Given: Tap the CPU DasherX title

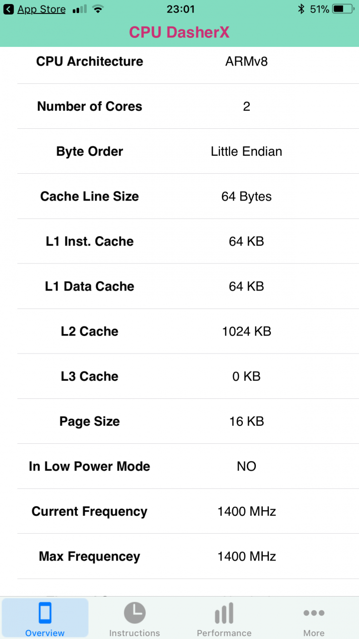Looking at the screenshot, I should [x=179, y=32].
